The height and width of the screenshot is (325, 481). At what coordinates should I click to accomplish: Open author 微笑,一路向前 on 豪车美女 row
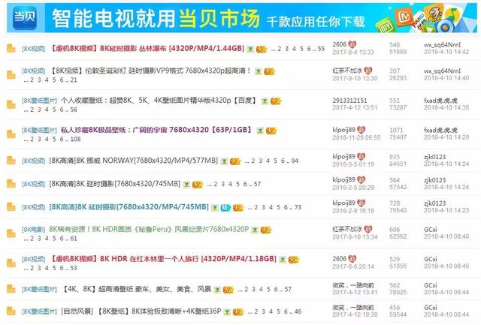[352, 285]
